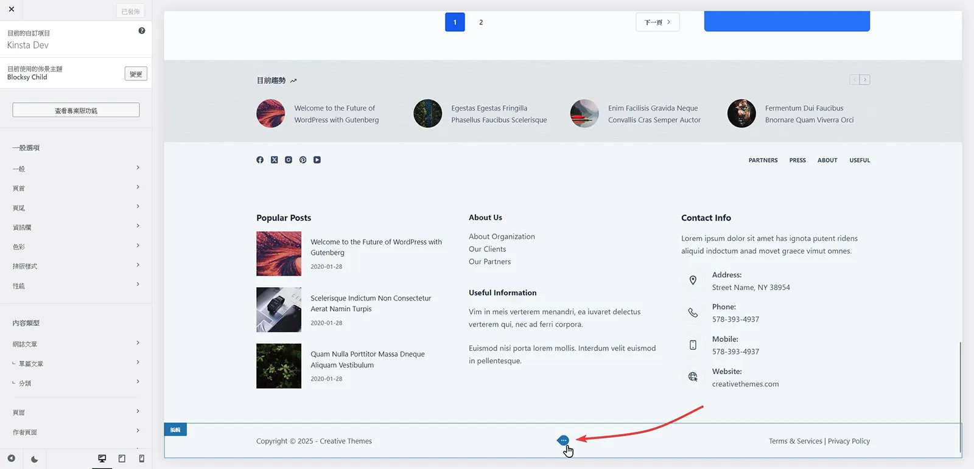Open the 頁面 pages section
Viewport: 974px width, 469px height.
(76, 412)
